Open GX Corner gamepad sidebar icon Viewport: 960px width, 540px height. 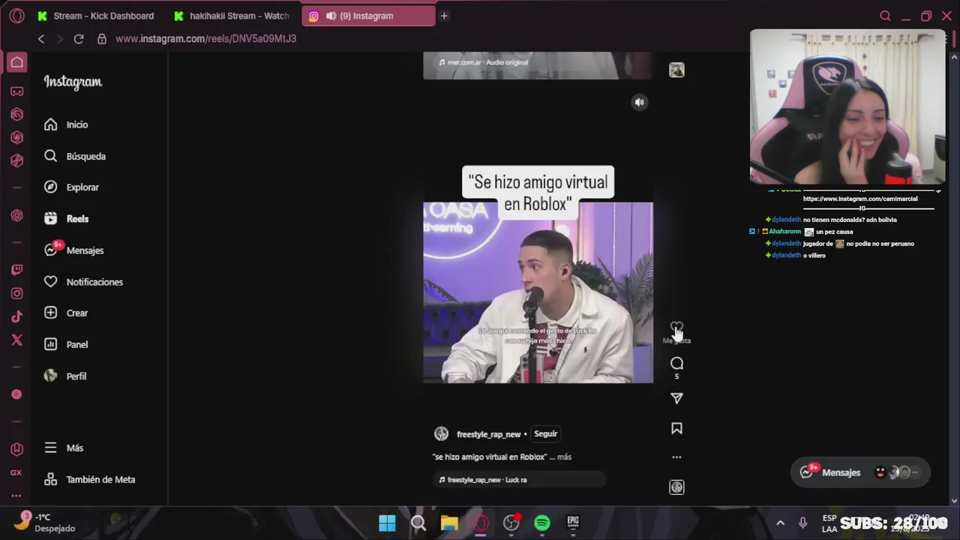click(x=16, y=91)
